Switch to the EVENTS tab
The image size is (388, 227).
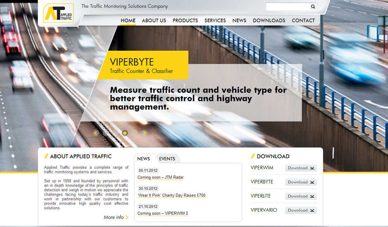coord(167,158)
